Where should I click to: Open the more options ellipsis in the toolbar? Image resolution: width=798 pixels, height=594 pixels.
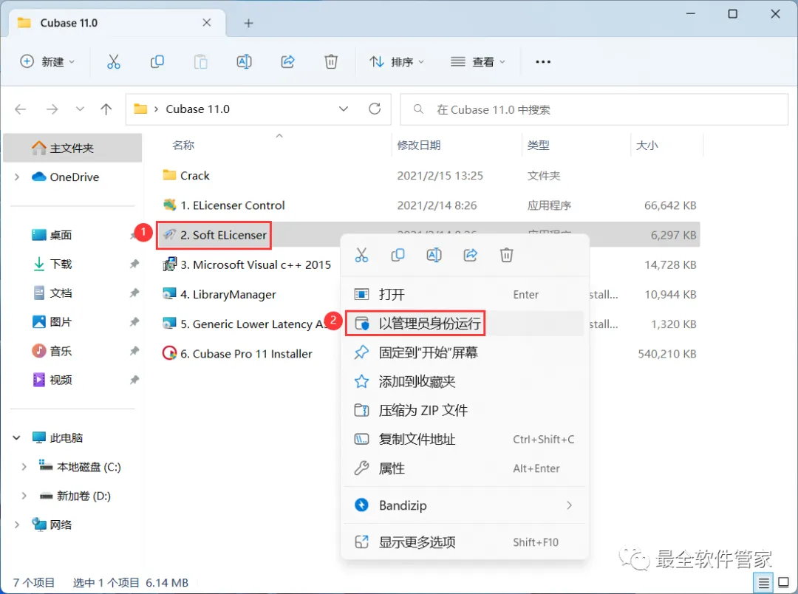click(x=543, y=61)
